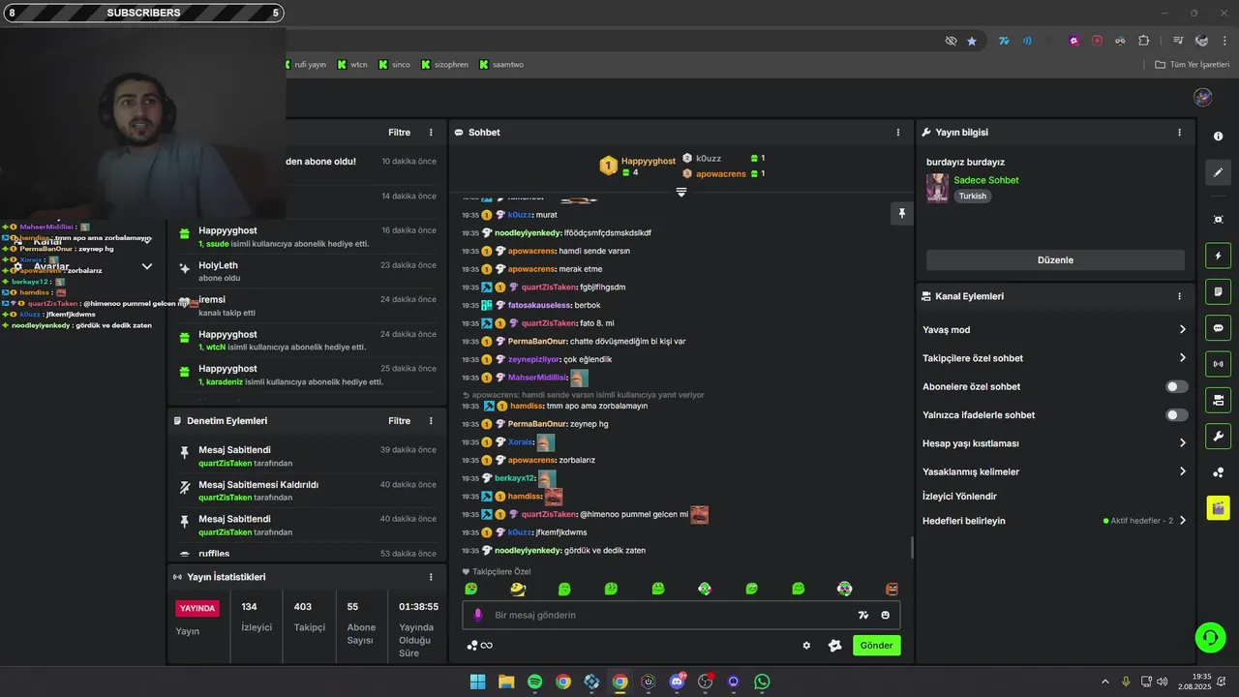Expand Takipçilere özel sohbet arrow
1239x697 pixels.
[1182, 358]
